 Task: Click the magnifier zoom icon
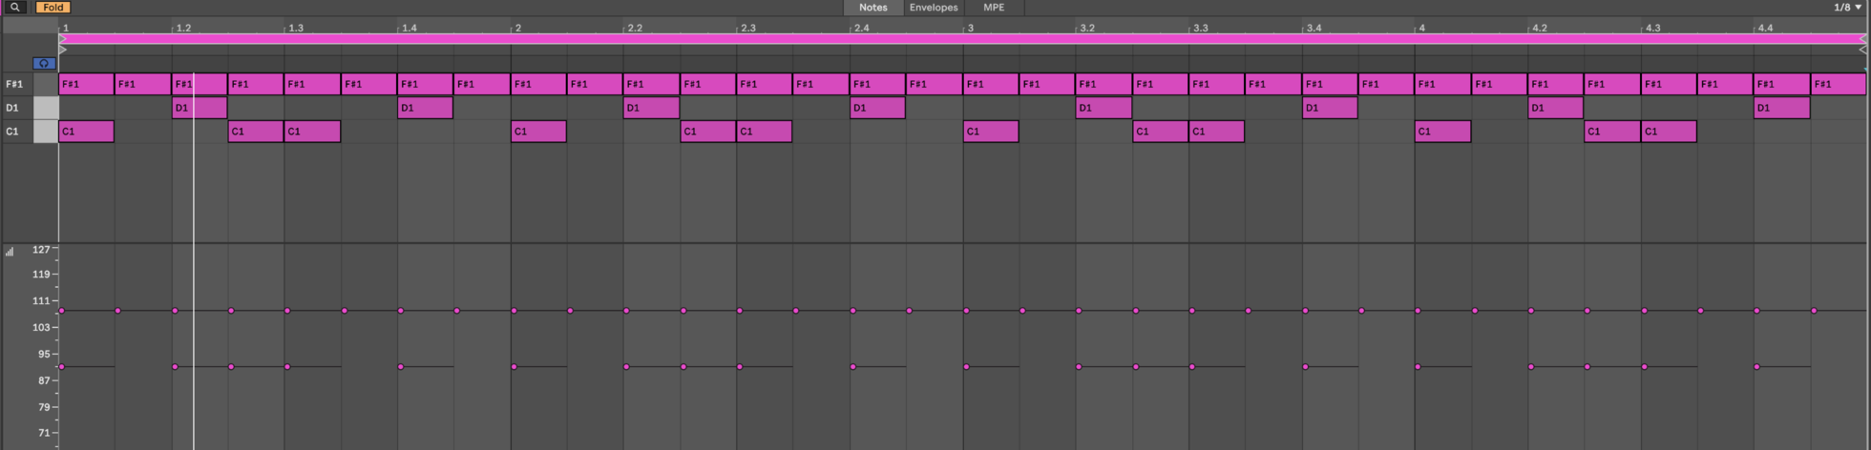[x=14, y=7]
